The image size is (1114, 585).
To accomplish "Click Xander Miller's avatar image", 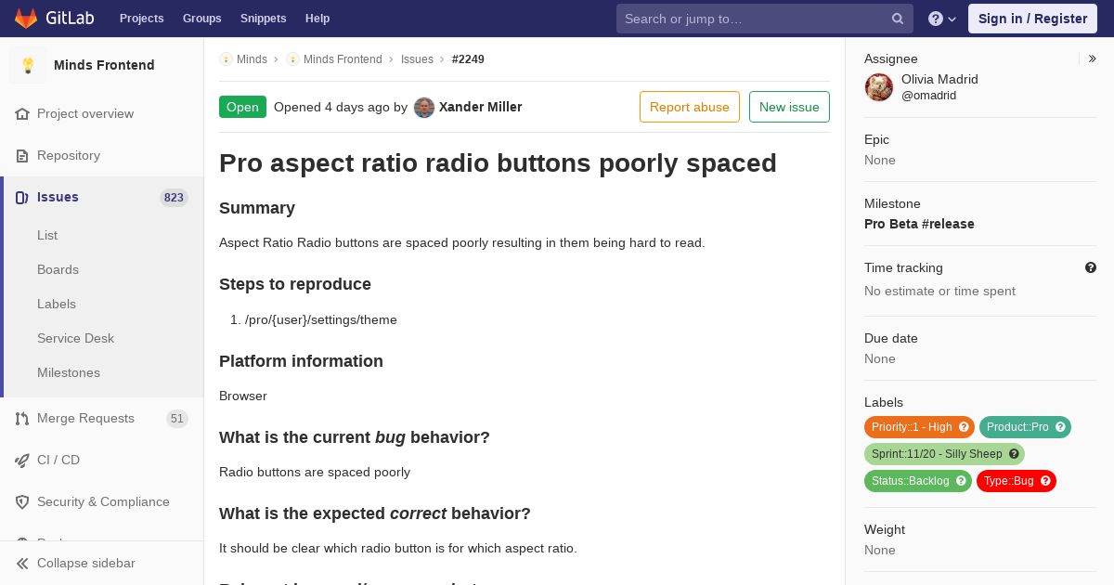I will 424,107.
